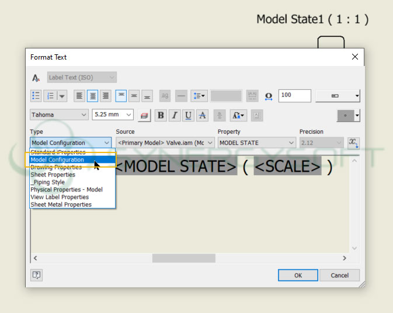Image resolution: width=393 pixels, height=313 pixels.
Task: Click the OK button
Action: pyautogui.click(x=298, y=275)
